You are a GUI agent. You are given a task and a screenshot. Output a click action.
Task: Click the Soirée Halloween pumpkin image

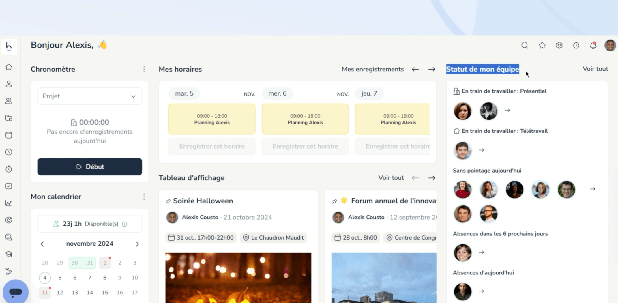click(238, 278)
